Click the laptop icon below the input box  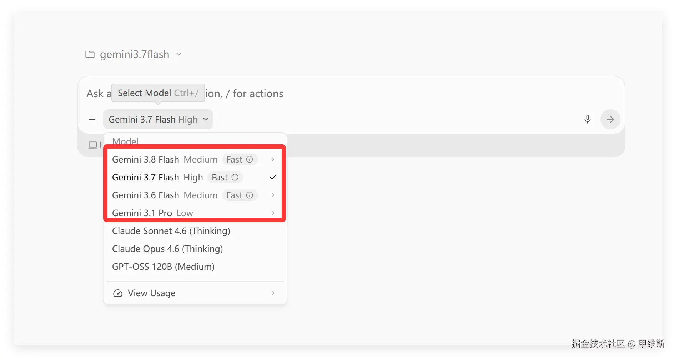tap(93, 145)
